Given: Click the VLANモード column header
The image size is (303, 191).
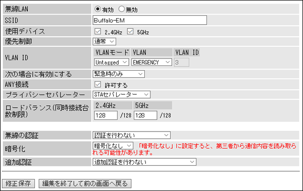Looking at the screenshot, I should pyautogui.click(x=112, y=52).
